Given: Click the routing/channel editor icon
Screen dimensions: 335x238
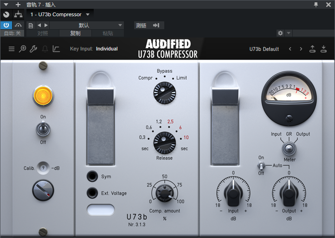Looking at the screenshot, I should pyautogui.click(x=19, y=14).
